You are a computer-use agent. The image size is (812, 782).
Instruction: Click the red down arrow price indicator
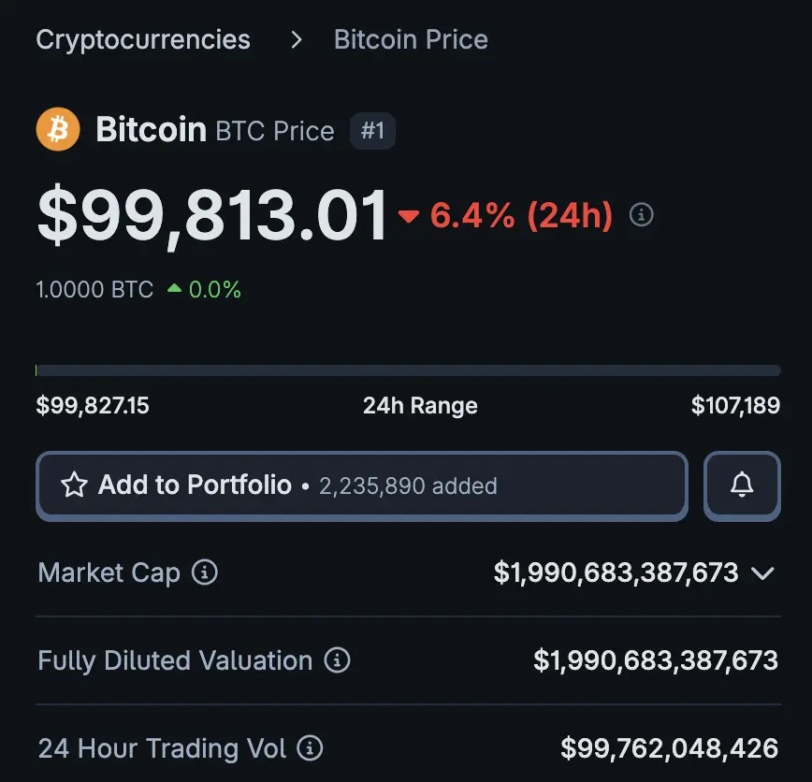point(408,216)
